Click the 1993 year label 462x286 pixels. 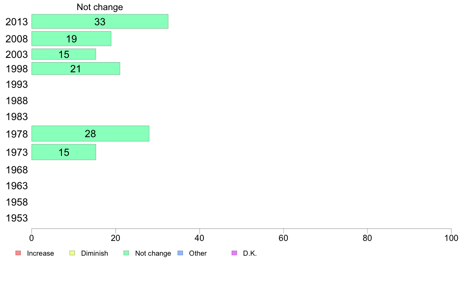[17, 85]
